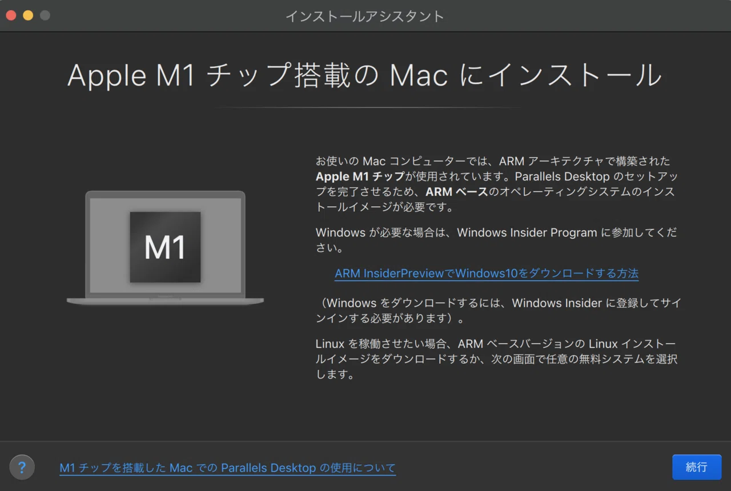Click the bold text ARM ベース
731x491 pixels.
click(457, 192)
